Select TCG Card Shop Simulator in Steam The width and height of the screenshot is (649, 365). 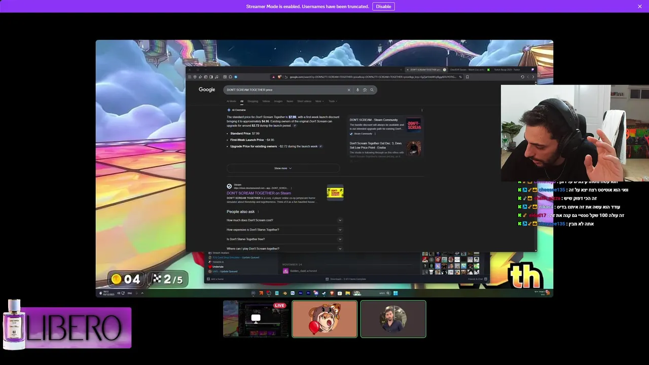pos(234,258)
